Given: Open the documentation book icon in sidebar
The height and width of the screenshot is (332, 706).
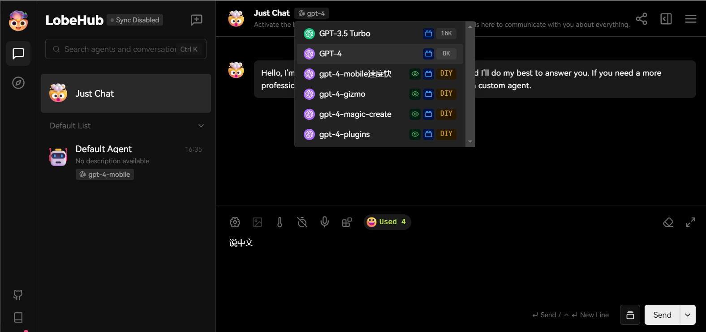Looking at the screenshot, I should click(x=18, y=317).
